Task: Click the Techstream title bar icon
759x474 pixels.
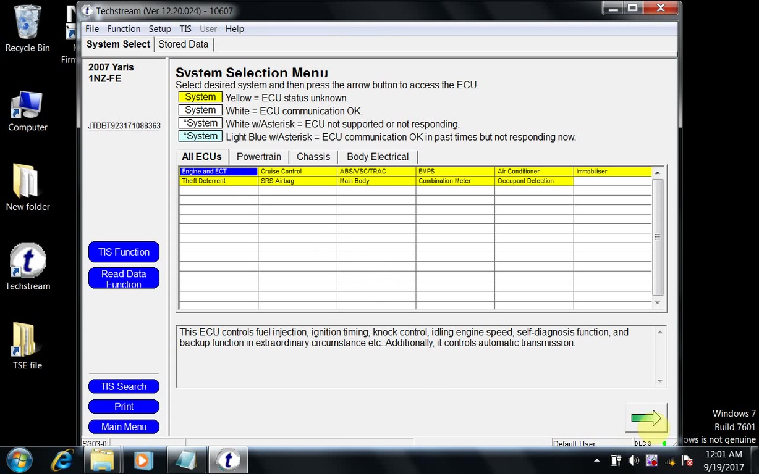Action: click(87, 10)
